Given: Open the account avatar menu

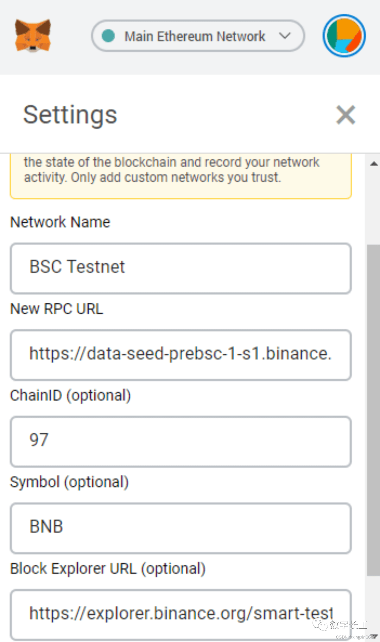Looking at the screenshot, I should click(x=344, y=36).
